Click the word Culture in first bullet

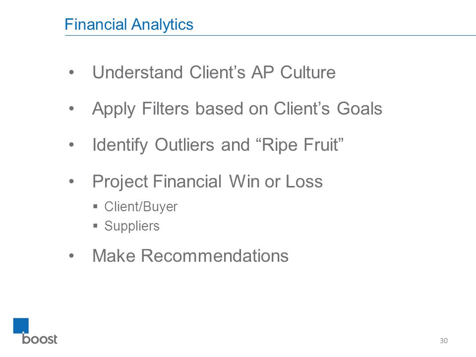308,72
